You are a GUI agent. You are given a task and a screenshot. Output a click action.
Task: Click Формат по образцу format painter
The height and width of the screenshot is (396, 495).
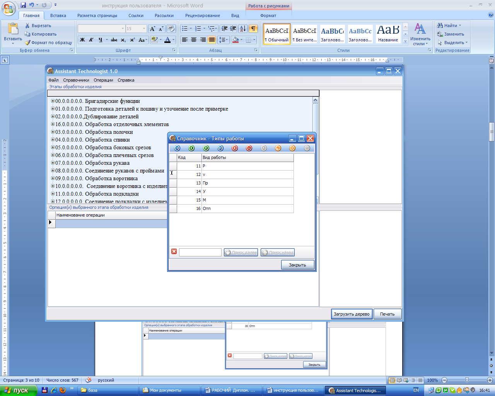(48, 43)
